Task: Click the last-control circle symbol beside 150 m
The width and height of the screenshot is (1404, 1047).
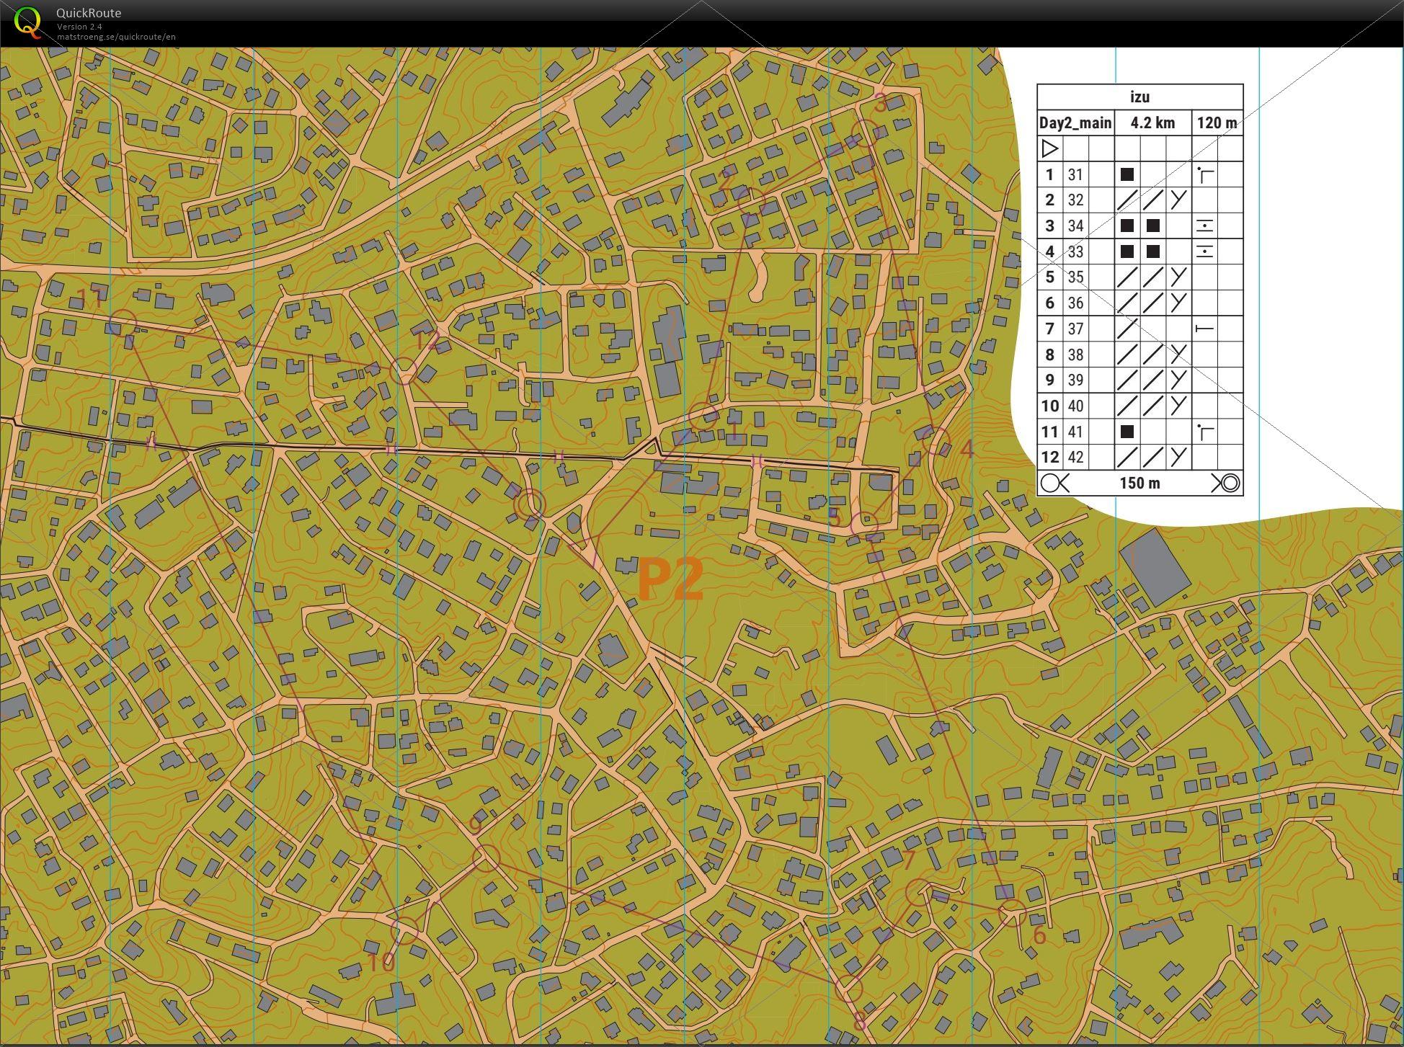Action: coord(1054,483)
